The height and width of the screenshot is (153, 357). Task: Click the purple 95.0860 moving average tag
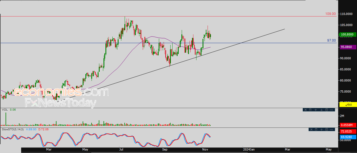[x=347, y=47]
